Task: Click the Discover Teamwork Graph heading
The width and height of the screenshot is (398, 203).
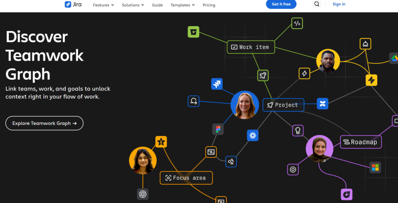Action: (45, 55)
